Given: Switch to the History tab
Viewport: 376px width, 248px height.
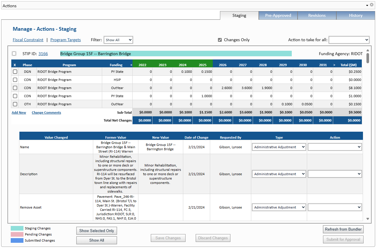Looking at the screenshot, I should (355, 15).
